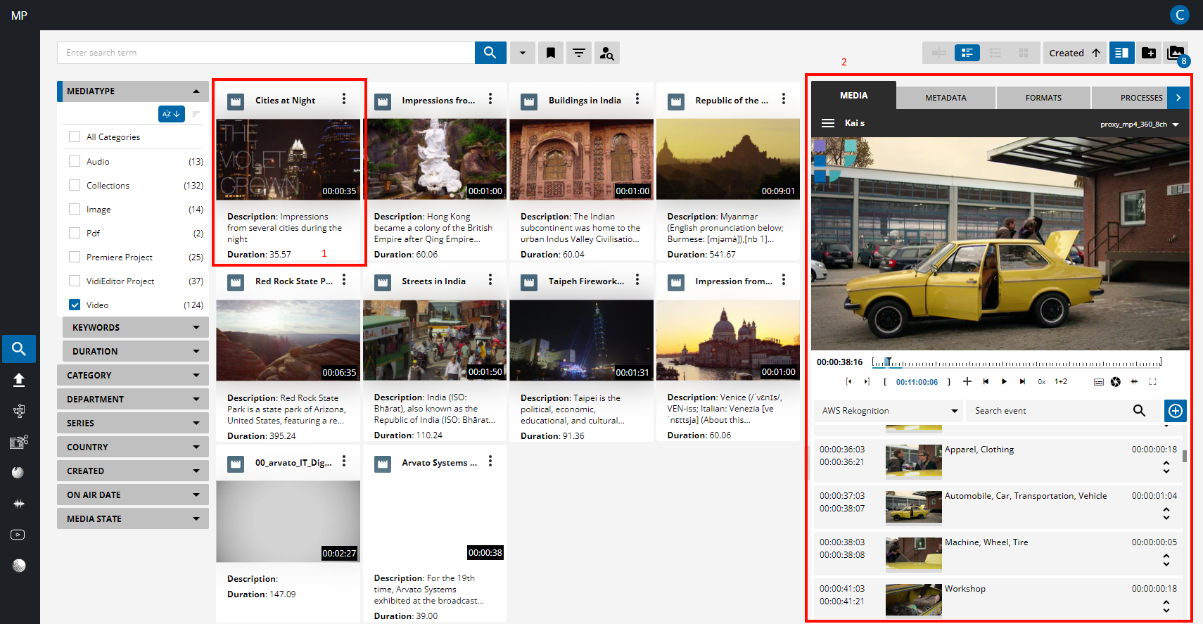Open saved searches bookmark icon

551,53
